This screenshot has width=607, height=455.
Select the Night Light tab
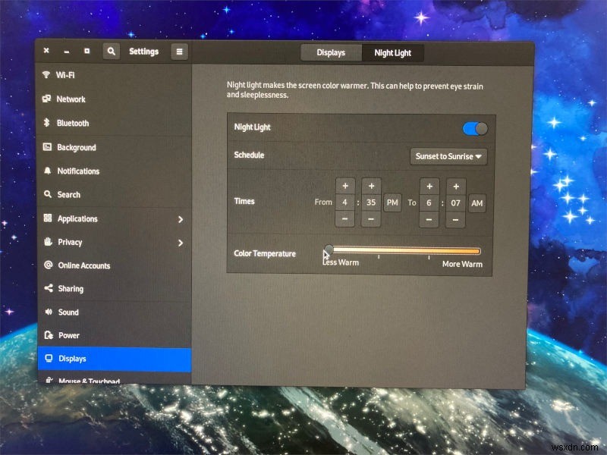point(392,52)
